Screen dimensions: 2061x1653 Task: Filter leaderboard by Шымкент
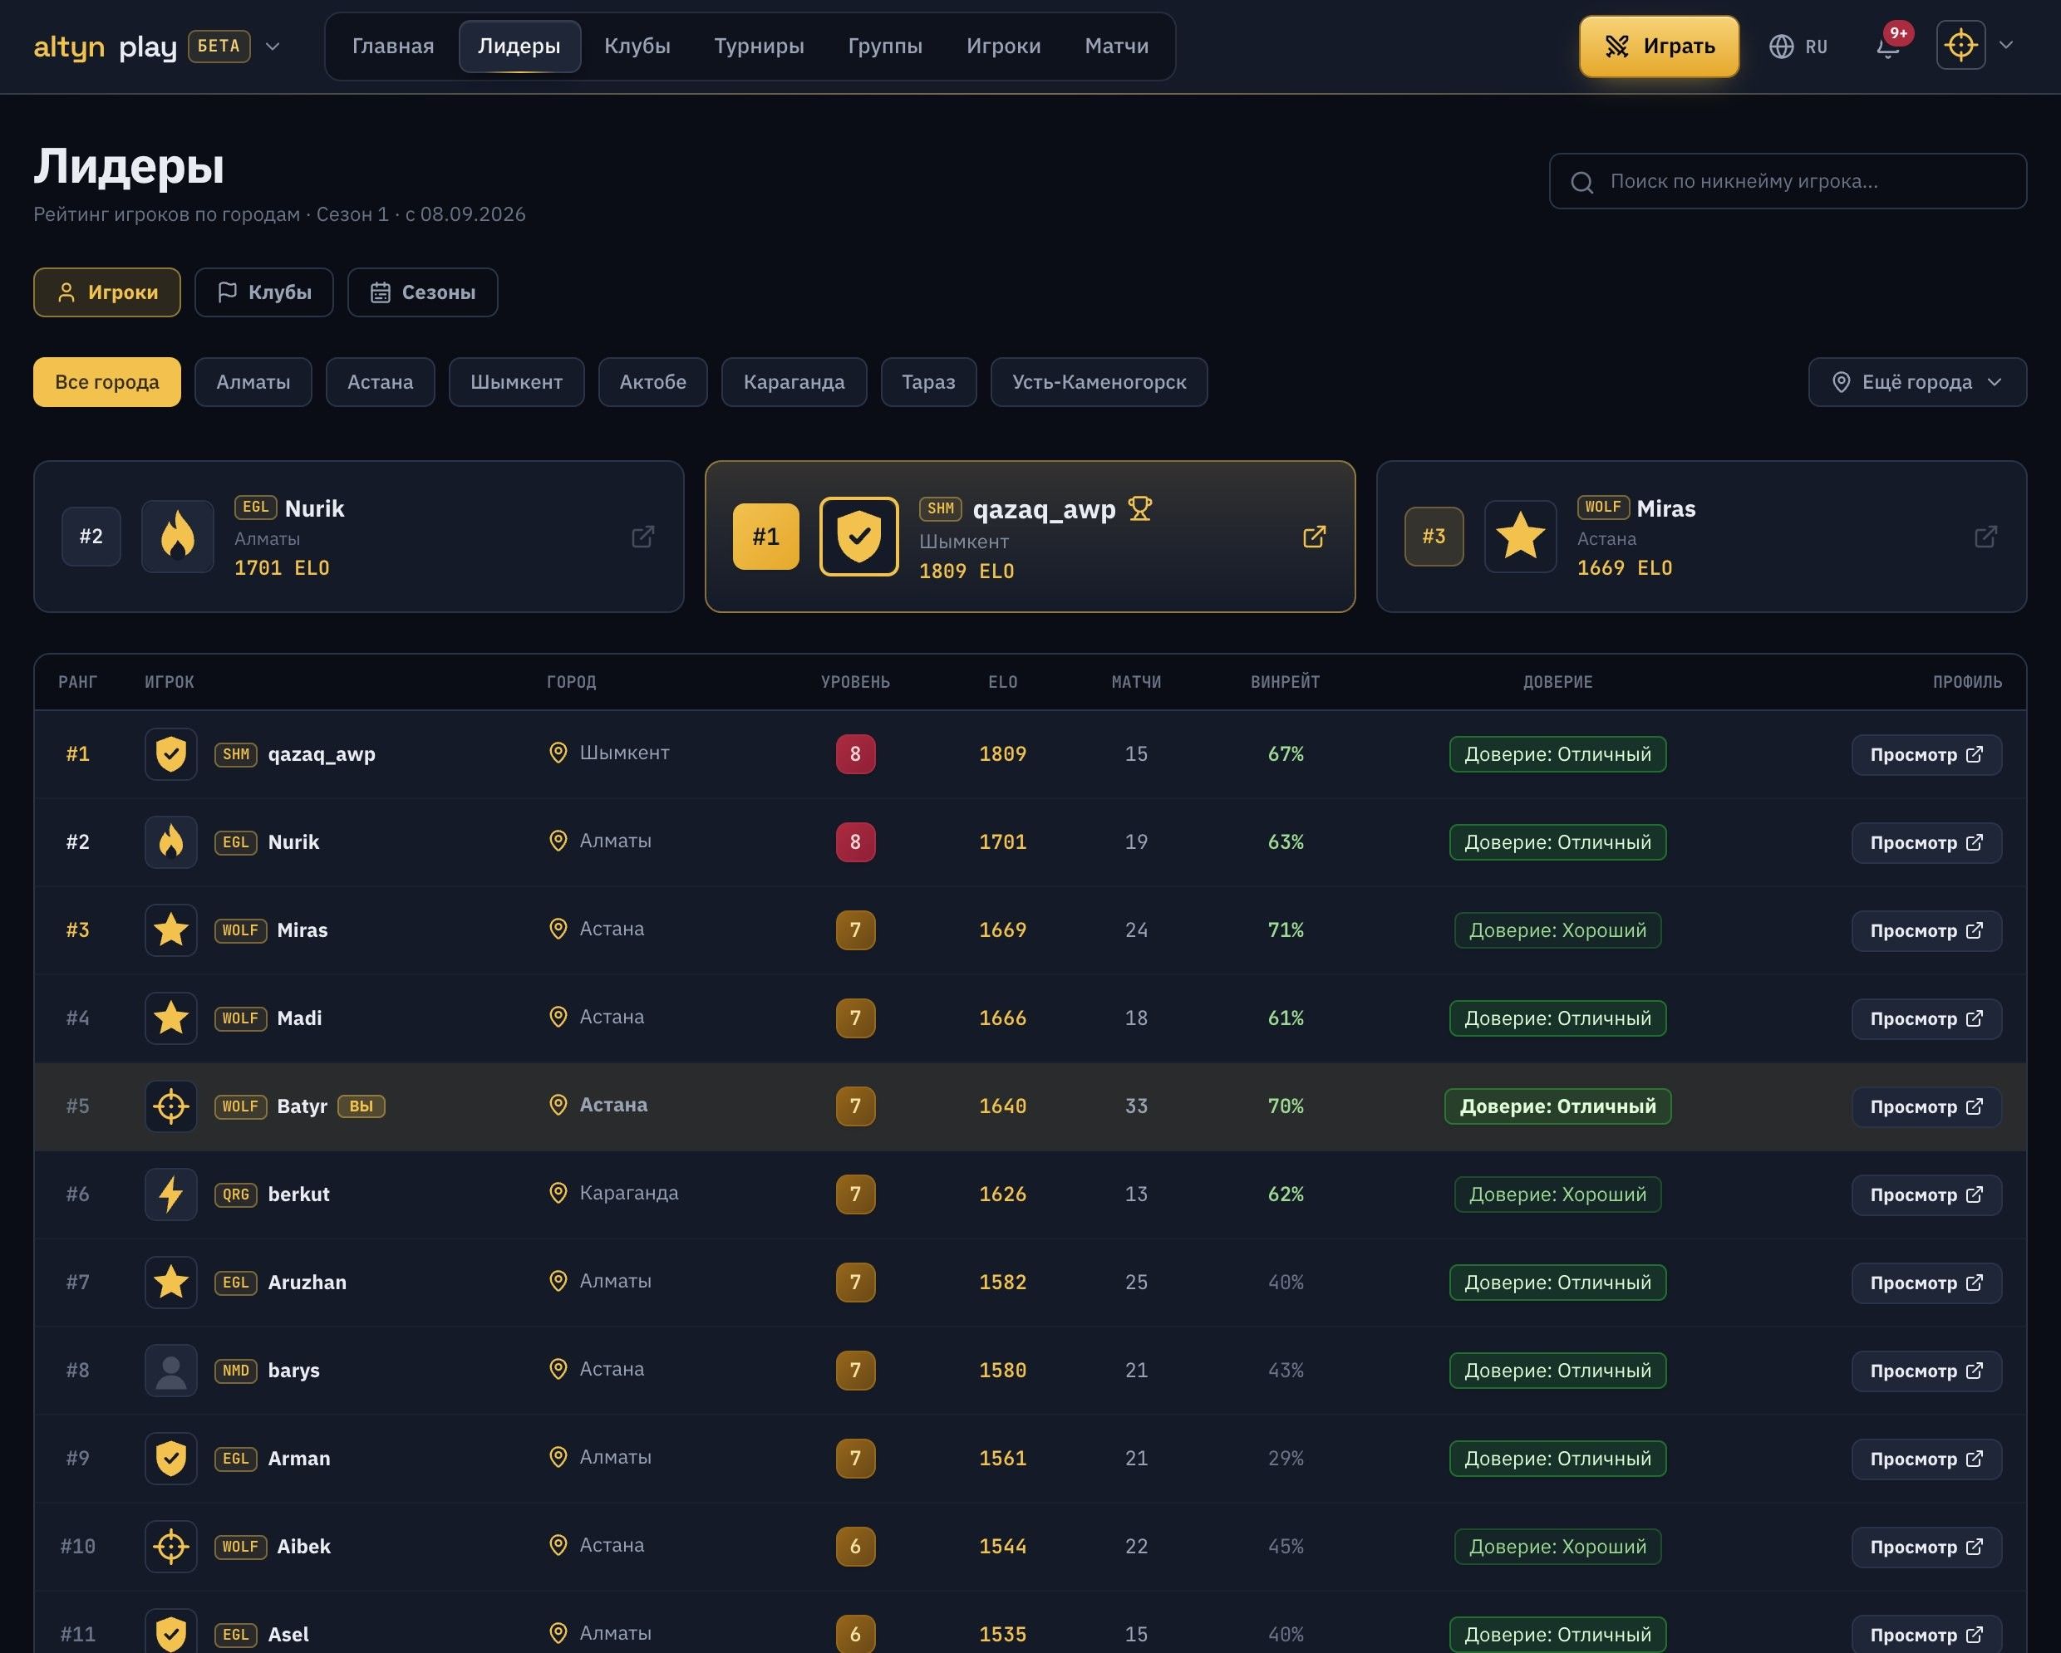tap(516, 382)
